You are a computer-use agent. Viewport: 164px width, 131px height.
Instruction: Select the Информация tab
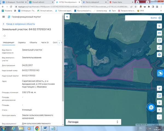(8, 43)
